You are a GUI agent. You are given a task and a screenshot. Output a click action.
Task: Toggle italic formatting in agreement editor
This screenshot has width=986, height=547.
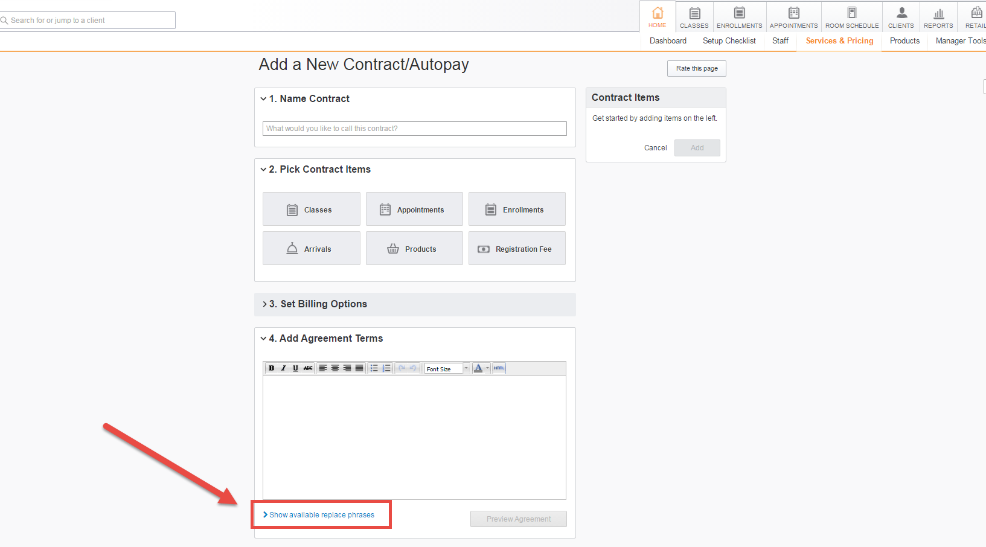click(283, 368)
